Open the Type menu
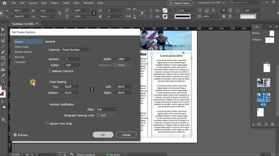This screenshot has width=279, height=156. tap(44, 3)
